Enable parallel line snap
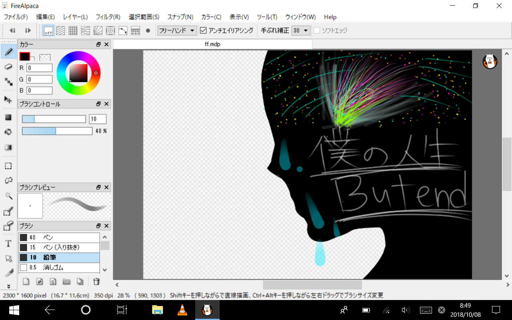 click(60, 30)
